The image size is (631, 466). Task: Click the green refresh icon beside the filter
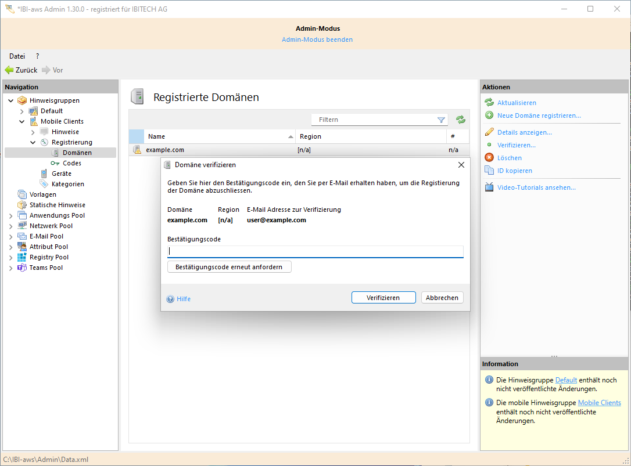tap(461, 120)
